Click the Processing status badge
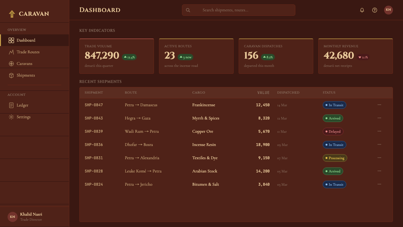This screenshot has height=227, width=403. (x=335, y=158)
